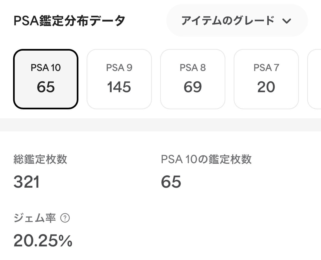321x260 pixels.
Task: Tap the partially visible card after PSA 7
Action: [x=314, y=79]
